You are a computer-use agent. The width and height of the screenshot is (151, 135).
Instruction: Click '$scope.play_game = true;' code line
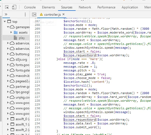85,74
